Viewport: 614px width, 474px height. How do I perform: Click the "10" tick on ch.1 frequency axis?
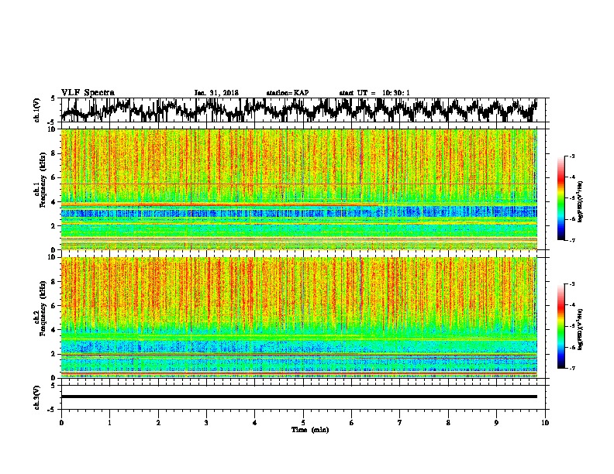pyautogui.click(x=52, y=129)
